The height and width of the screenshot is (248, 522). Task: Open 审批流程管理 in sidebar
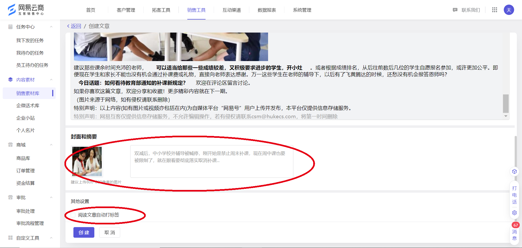click(x=30, y=223)
